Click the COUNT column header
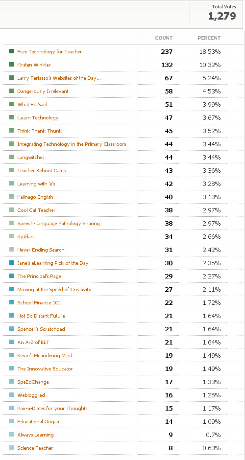 [164, 38]
